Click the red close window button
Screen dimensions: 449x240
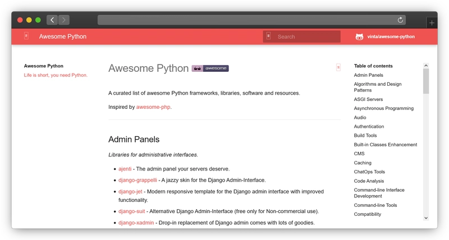[x=20, y=20]
